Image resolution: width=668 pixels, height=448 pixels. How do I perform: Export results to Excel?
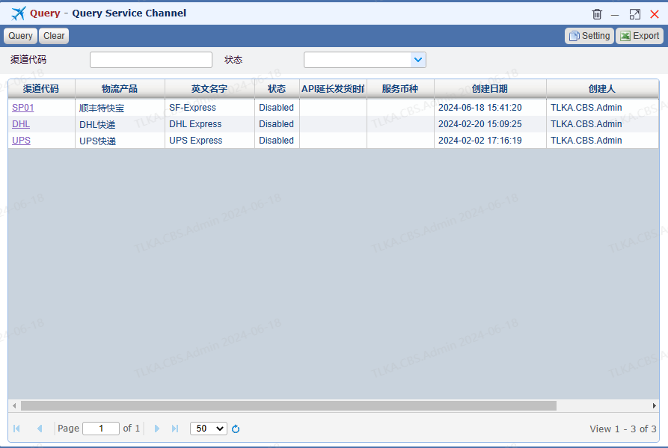tap(640, 36)
